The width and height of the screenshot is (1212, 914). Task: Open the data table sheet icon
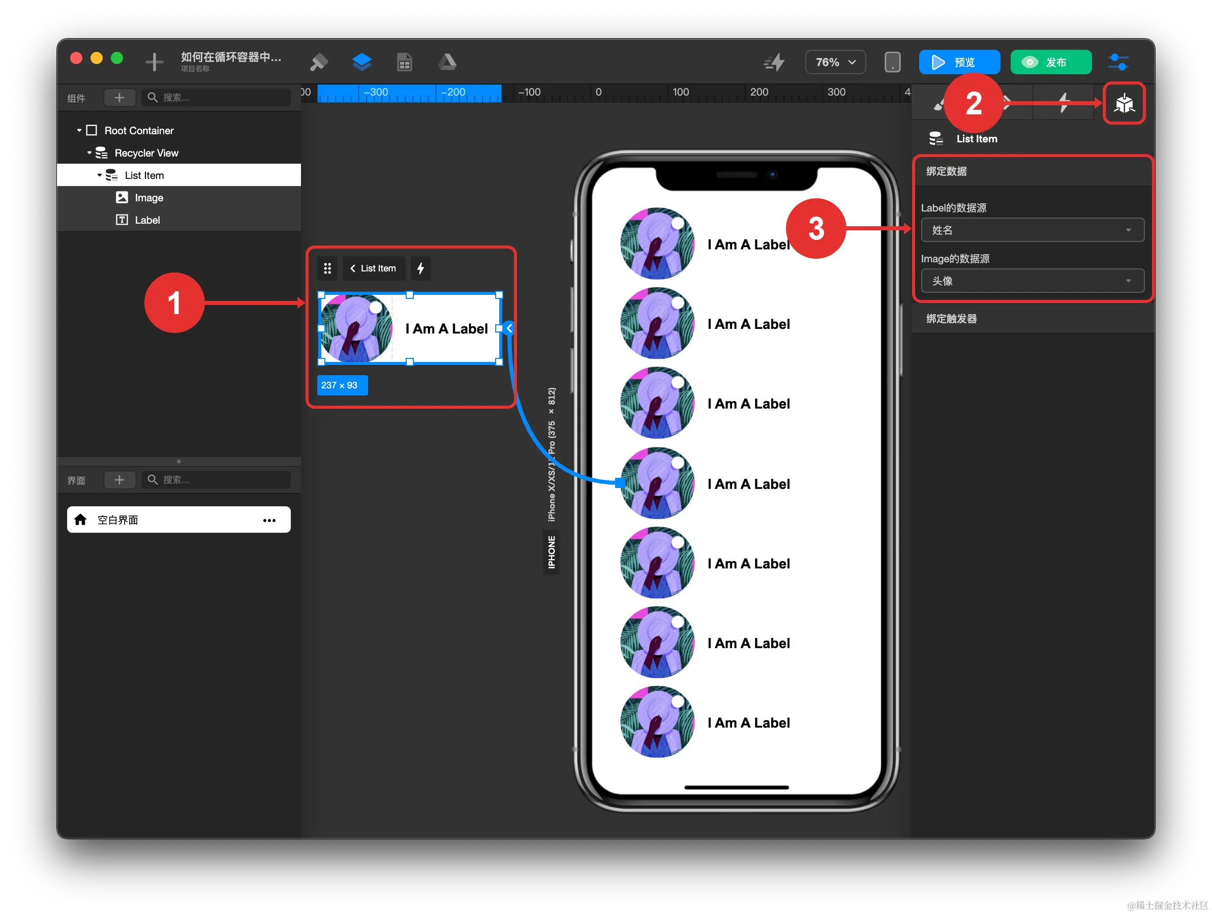[x=404, y=62]
